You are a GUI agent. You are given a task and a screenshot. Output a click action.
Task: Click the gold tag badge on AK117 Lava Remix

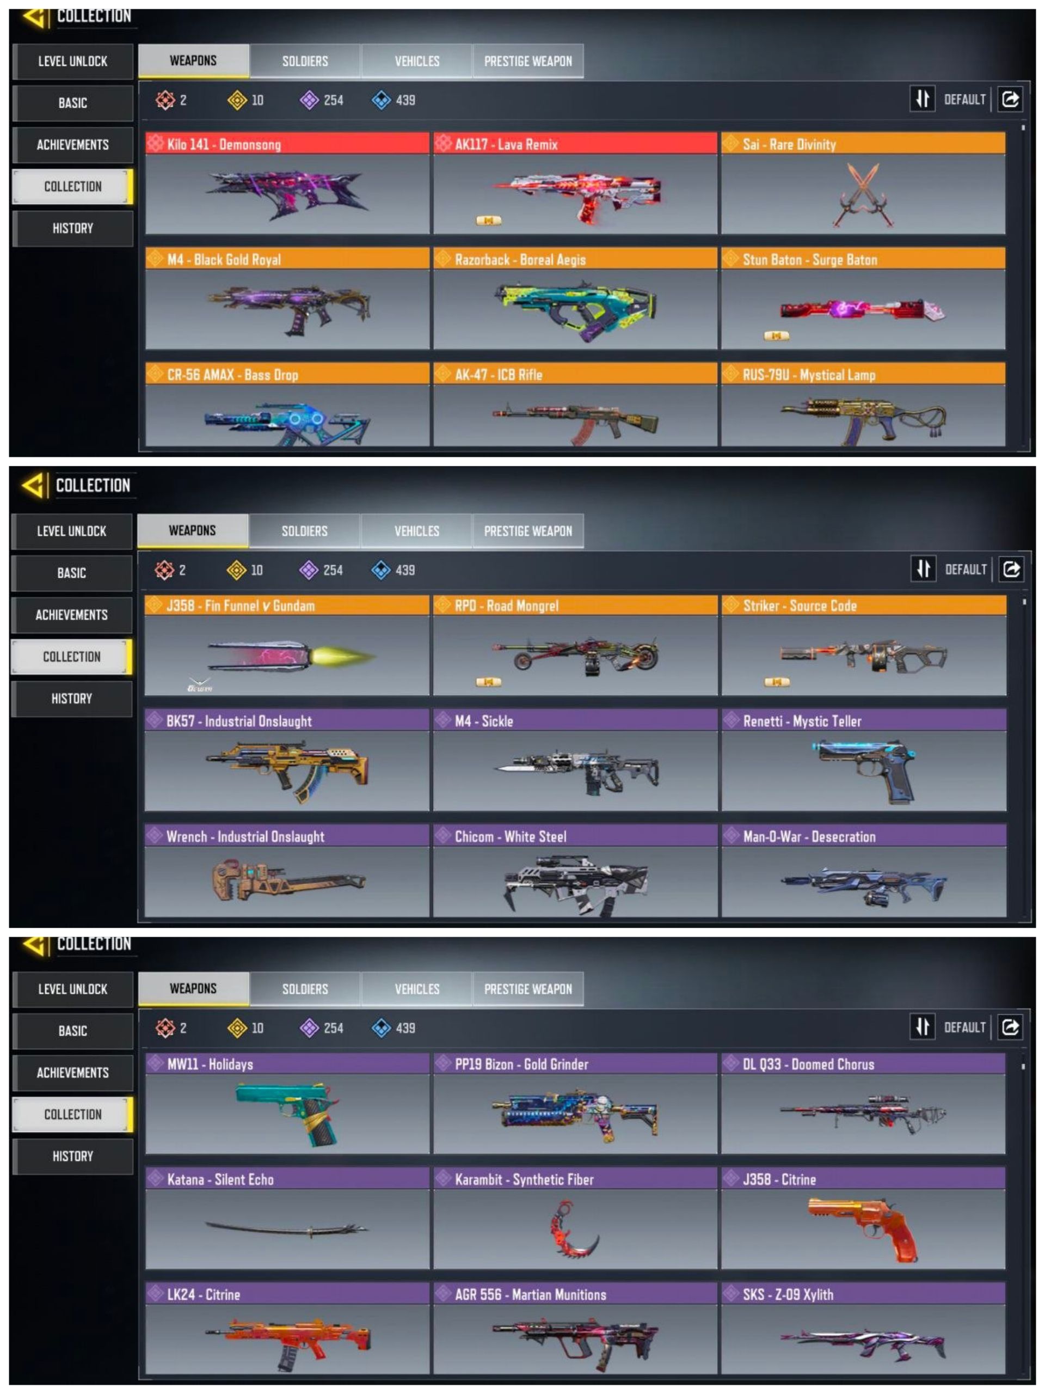(488, 221)
